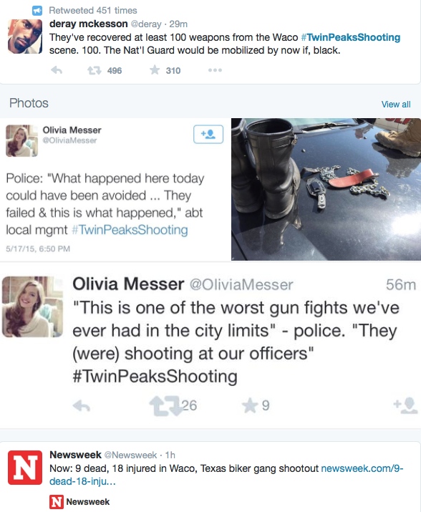This screenshot has height=512, width=421.
Task: Reply to Olivia Messer's gun fights tweet
Action: point(82,406)
